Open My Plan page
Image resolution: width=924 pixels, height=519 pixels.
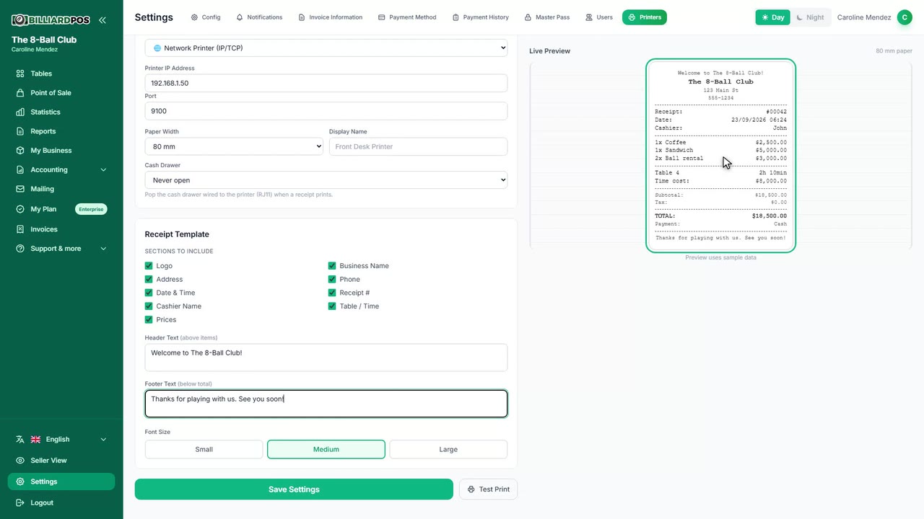click(43, 209)
